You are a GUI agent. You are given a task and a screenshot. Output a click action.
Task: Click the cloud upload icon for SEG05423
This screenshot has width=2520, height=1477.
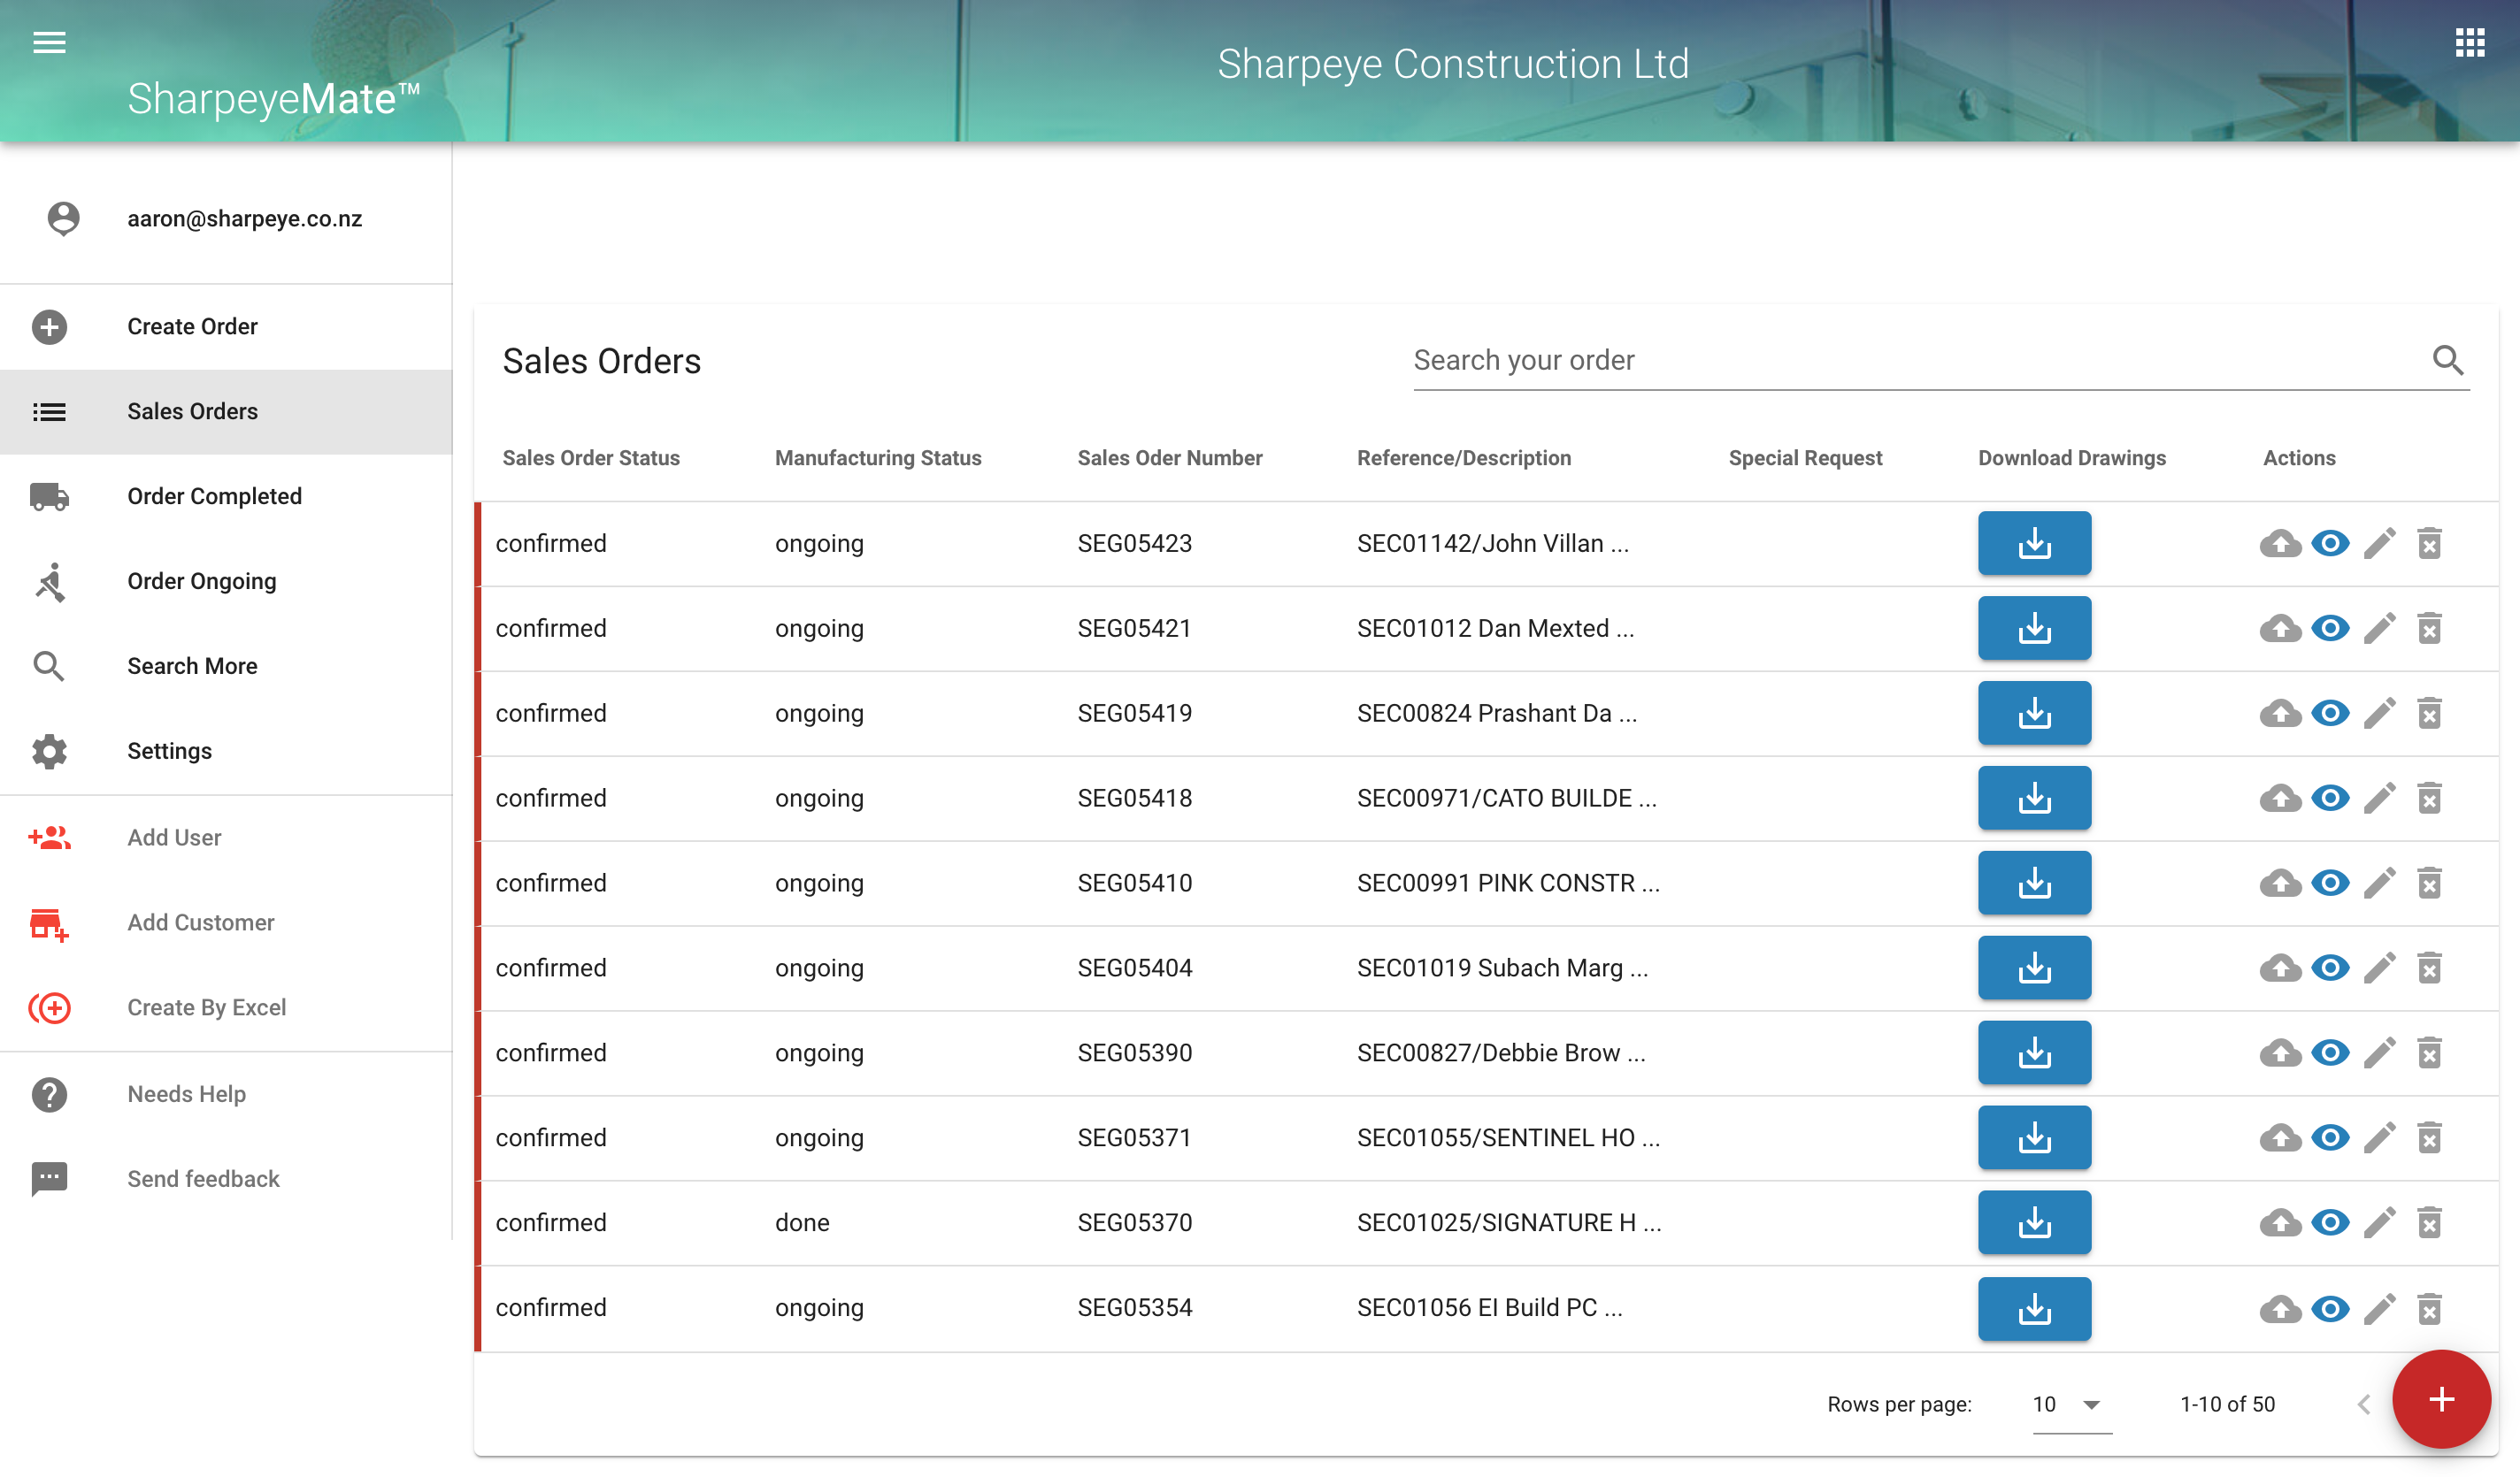tap(2280, 544)
